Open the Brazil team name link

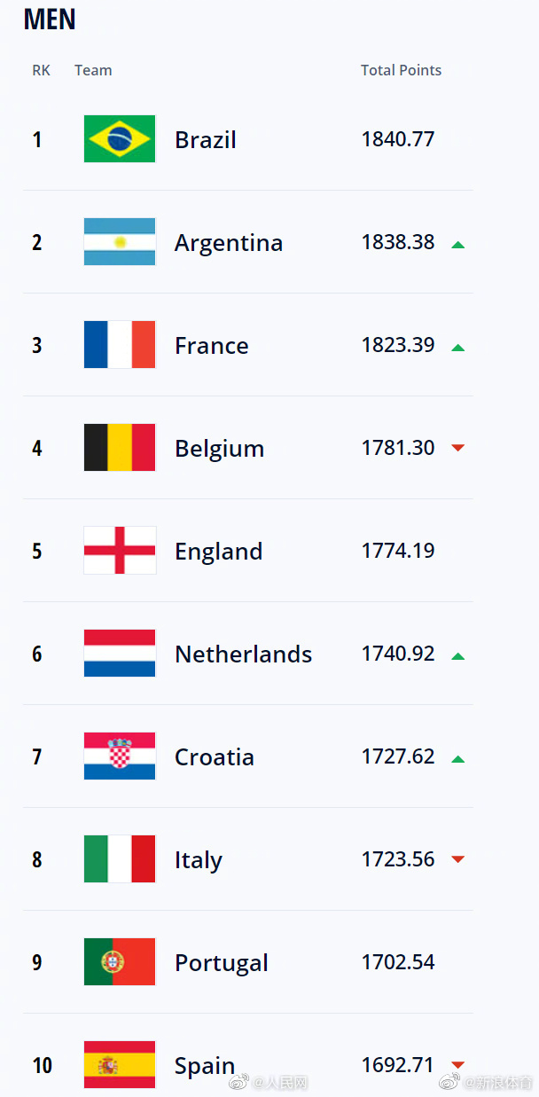[x=206, y=140]
